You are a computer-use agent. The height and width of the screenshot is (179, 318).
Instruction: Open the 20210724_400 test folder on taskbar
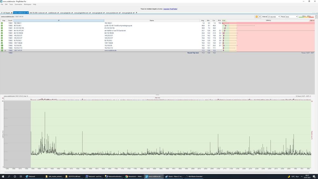click(74, 176)
